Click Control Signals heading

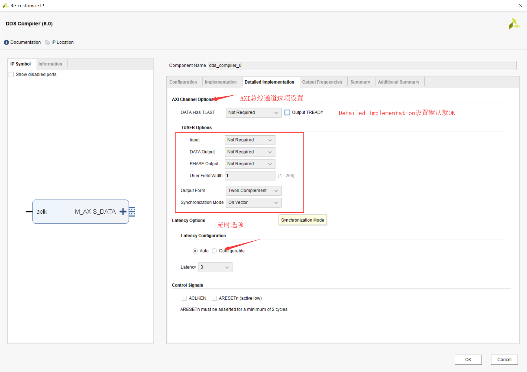(x=187, y=285)
